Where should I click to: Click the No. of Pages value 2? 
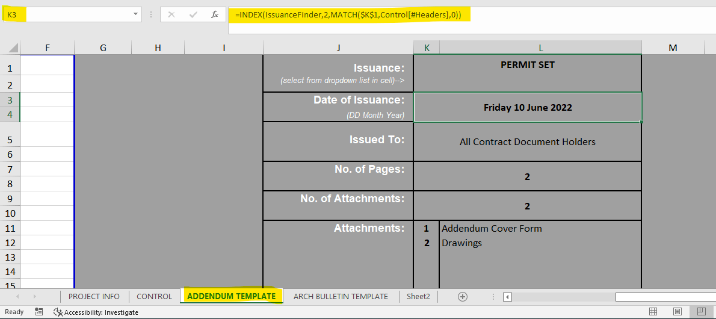click(528, 176)
